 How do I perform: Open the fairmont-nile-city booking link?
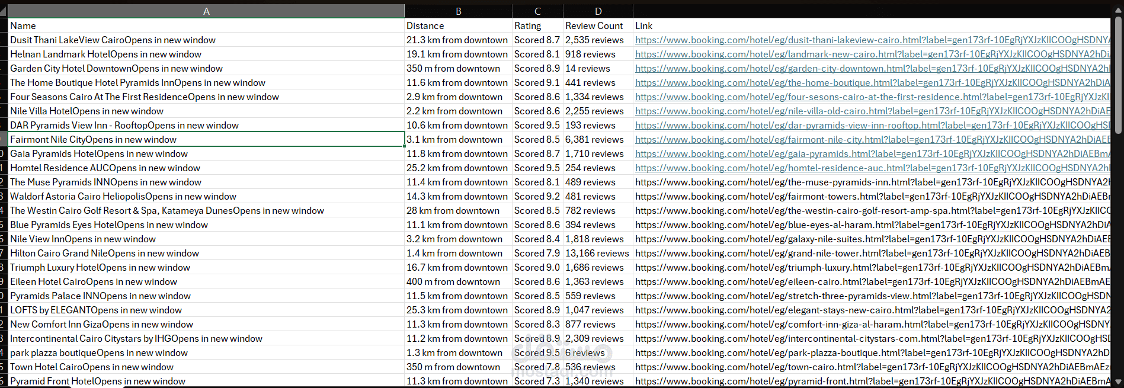click(x=872, y=140)
